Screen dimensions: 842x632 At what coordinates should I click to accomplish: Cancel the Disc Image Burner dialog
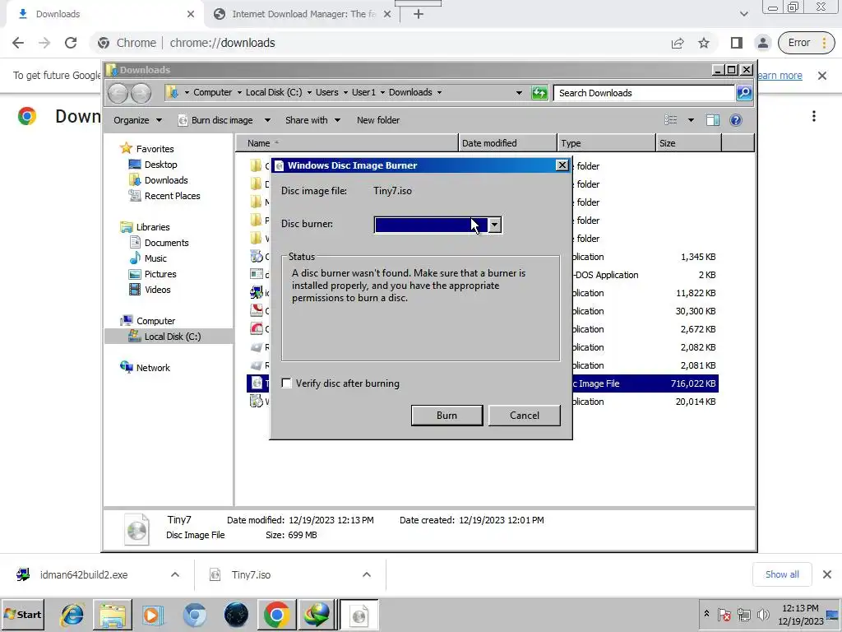coord(524,416)
